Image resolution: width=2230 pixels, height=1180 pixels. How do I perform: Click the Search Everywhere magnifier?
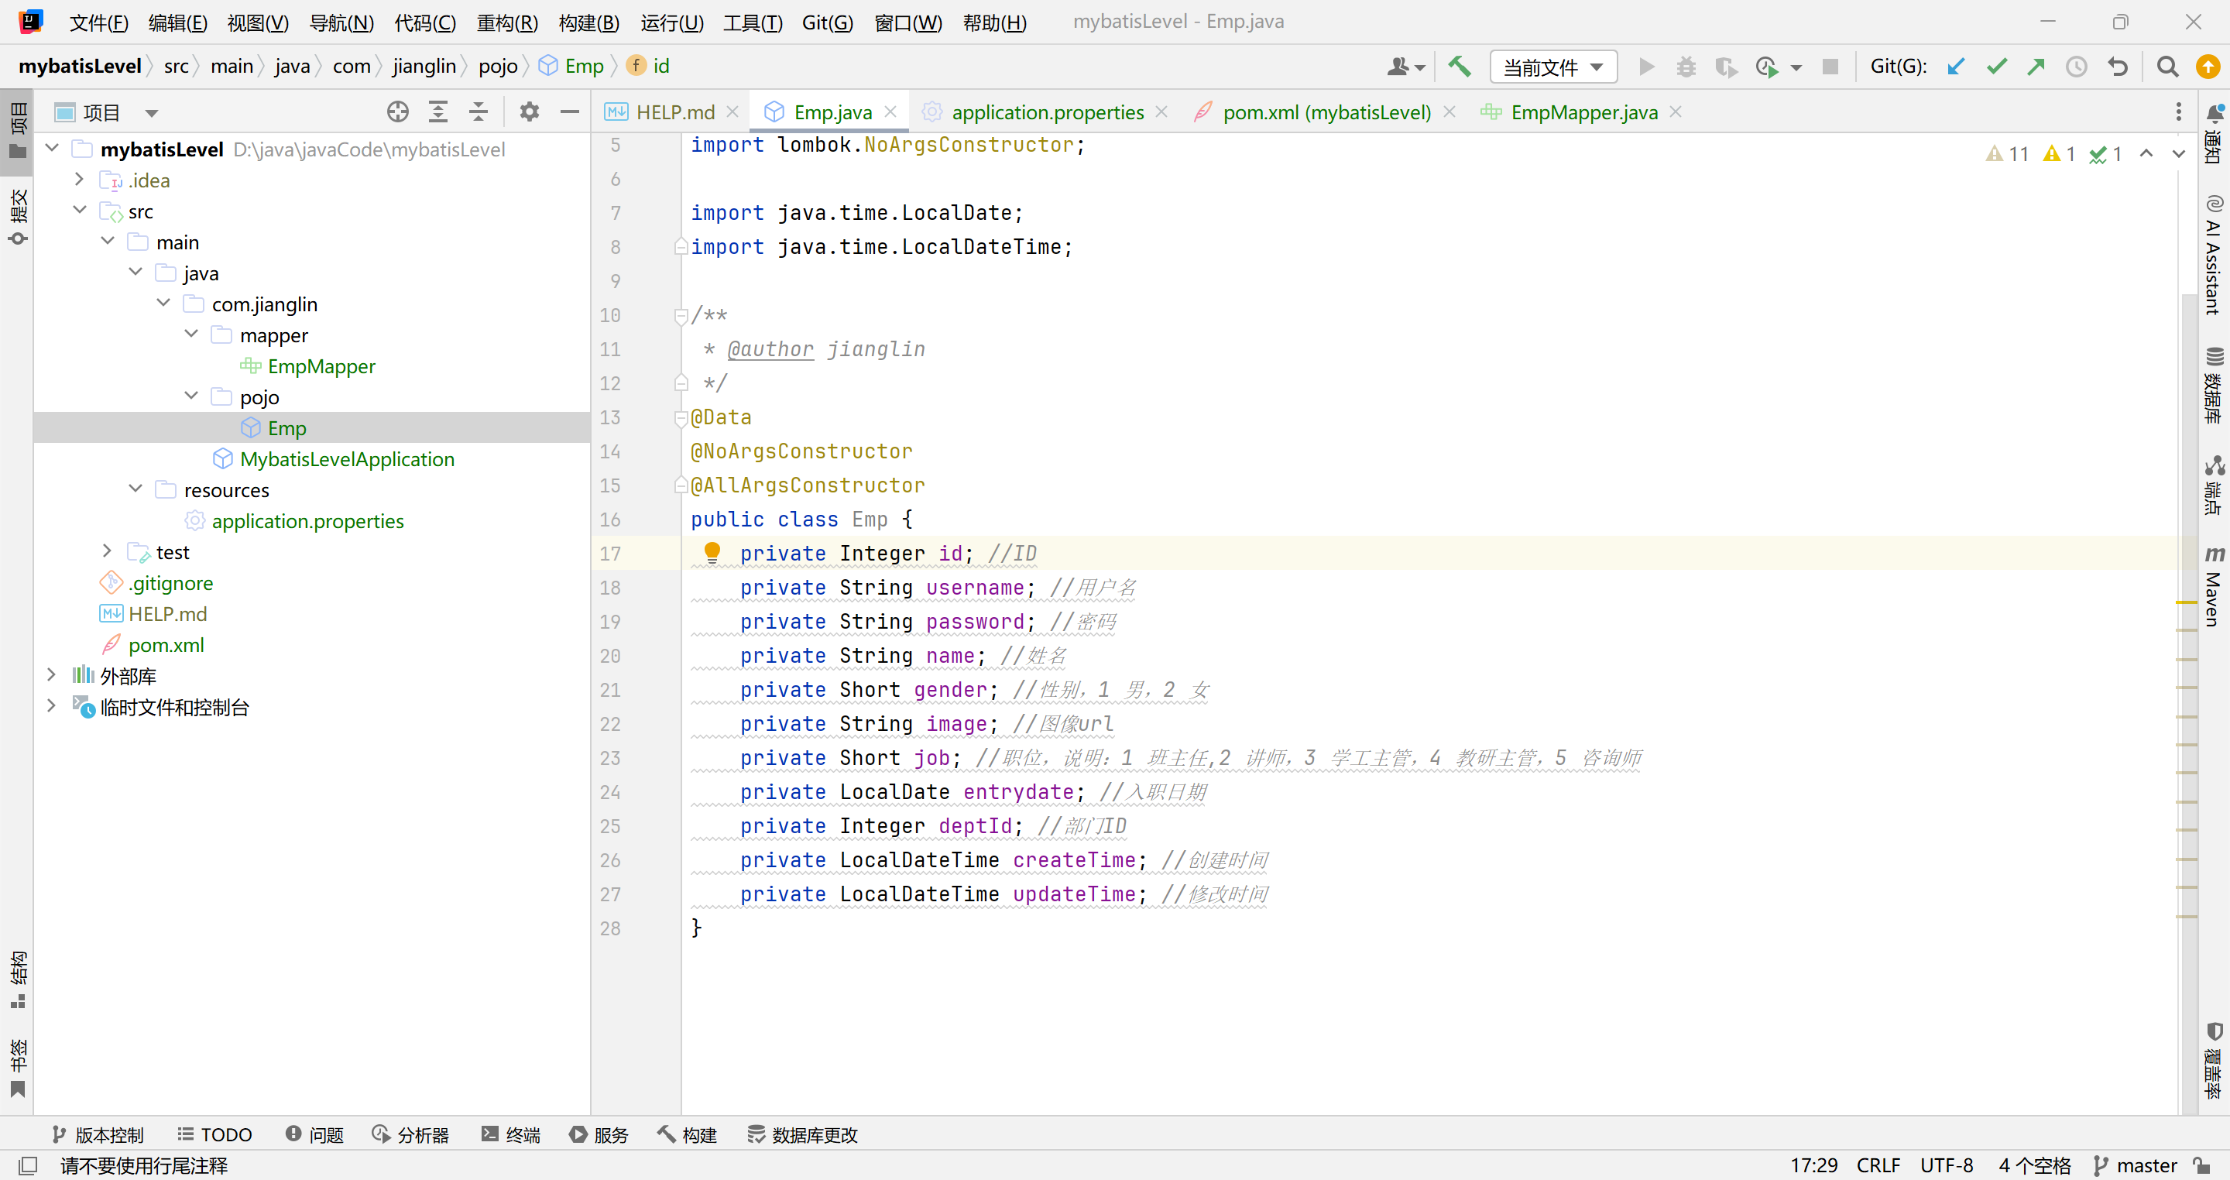point(2167,67)
